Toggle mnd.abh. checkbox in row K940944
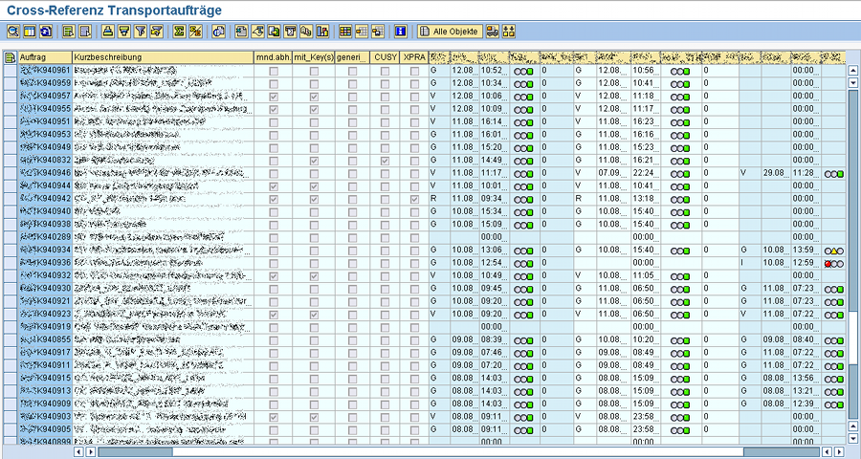Viewport: 861px width, 459px height. (x=274, y=186)
